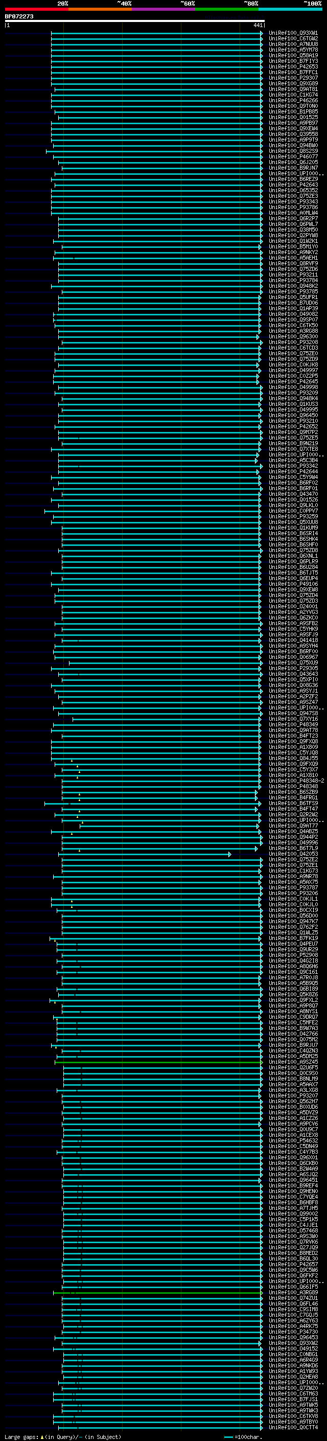The width and height of the screenshot is (327, 1441).
Task: Click the UniRef100_P42653 label
Action: [293, 66]
